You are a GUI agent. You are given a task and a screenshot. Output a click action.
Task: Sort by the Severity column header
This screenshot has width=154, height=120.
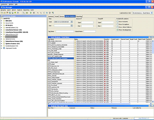(107, 39)
